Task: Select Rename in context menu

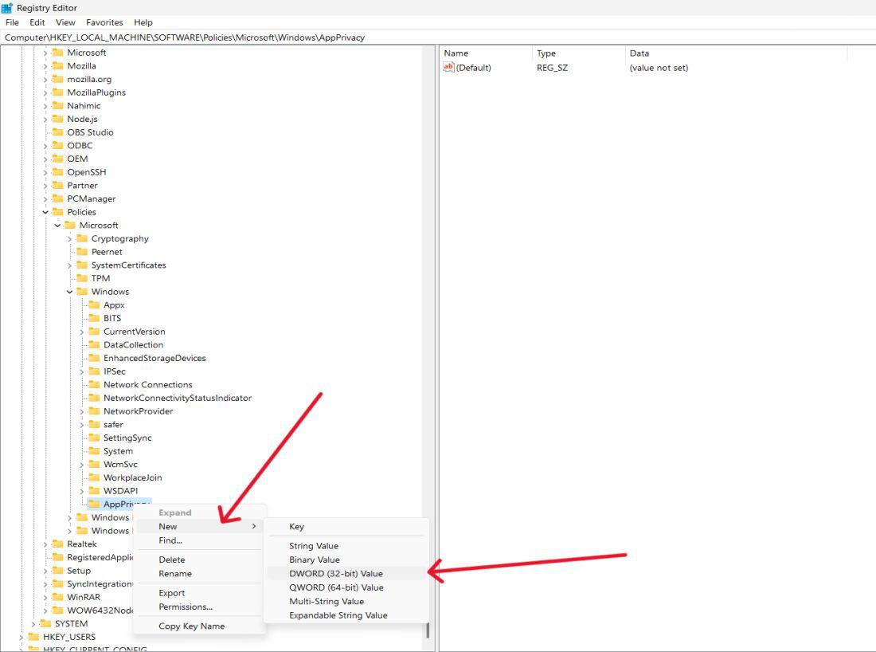Action: coord(199,574)
